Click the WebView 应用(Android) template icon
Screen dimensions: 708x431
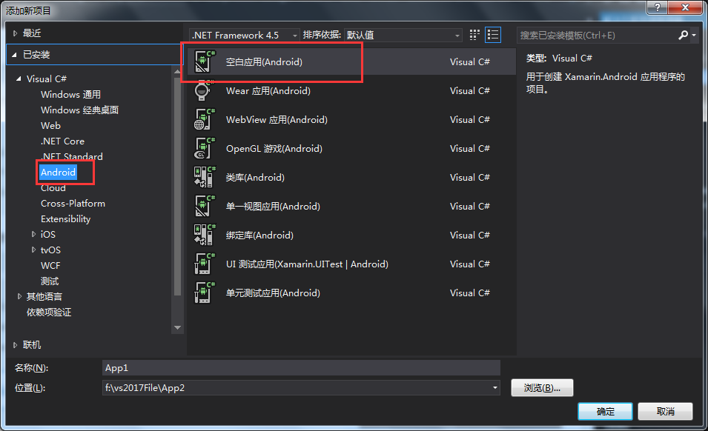[204, 119]
